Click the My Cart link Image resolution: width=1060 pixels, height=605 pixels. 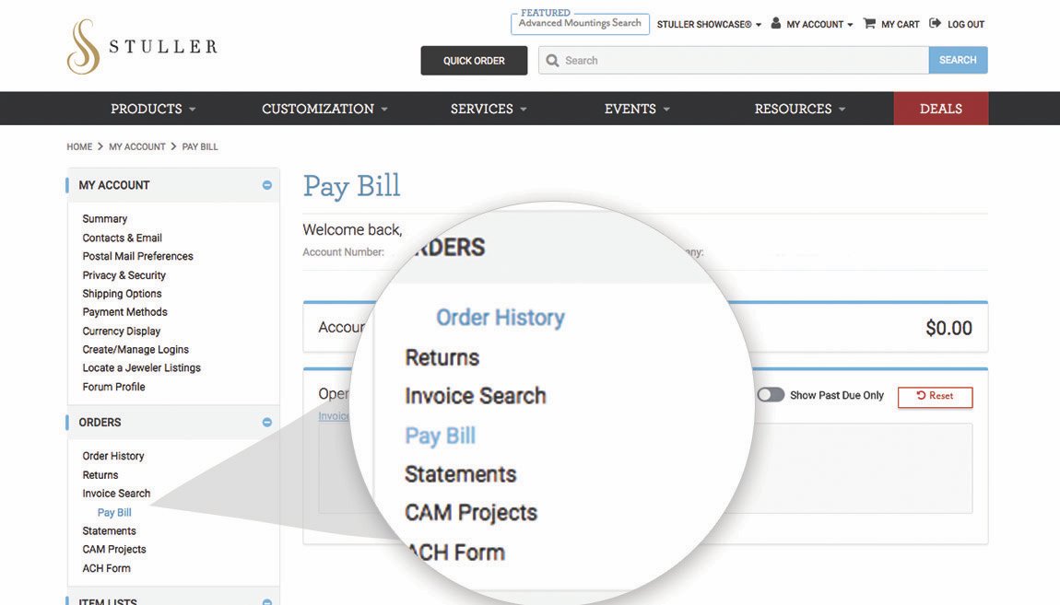pos(900,24)
